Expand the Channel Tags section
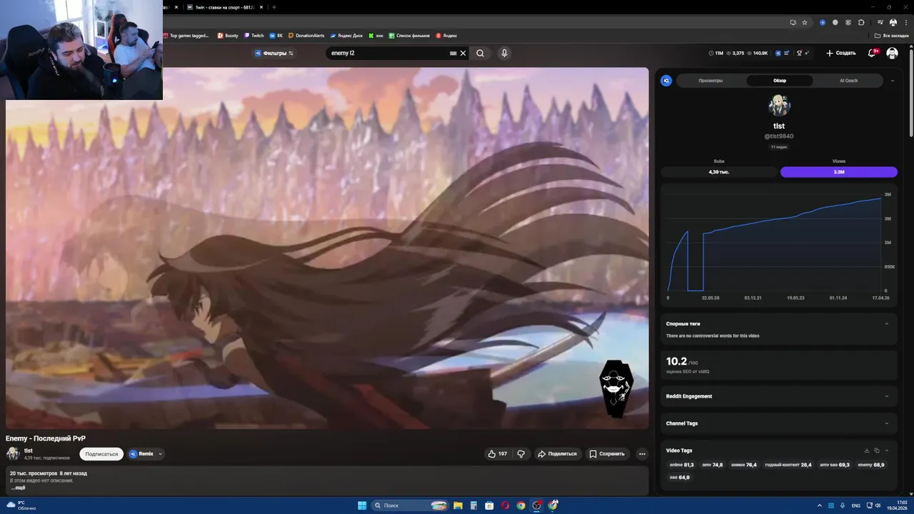 887,423
